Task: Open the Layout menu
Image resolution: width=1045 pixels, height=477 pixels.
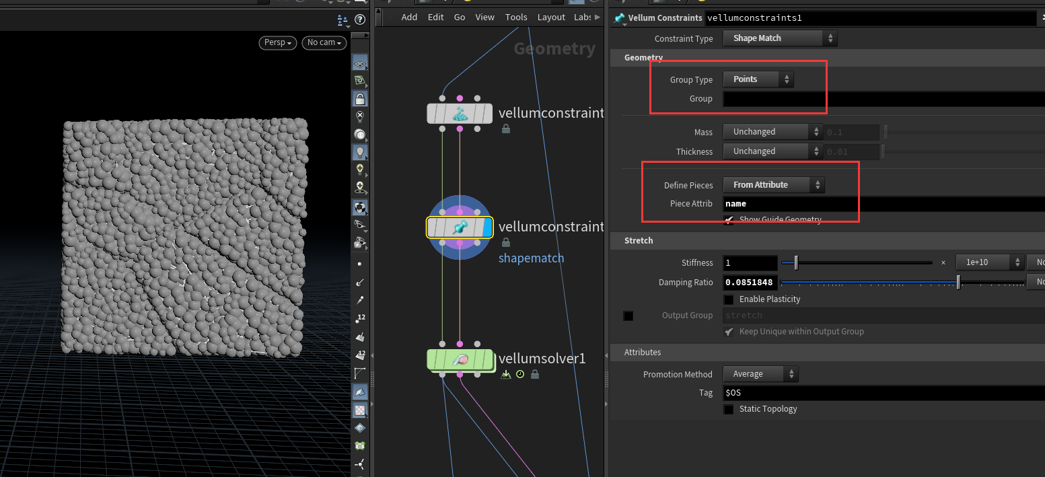Action: 551,17
